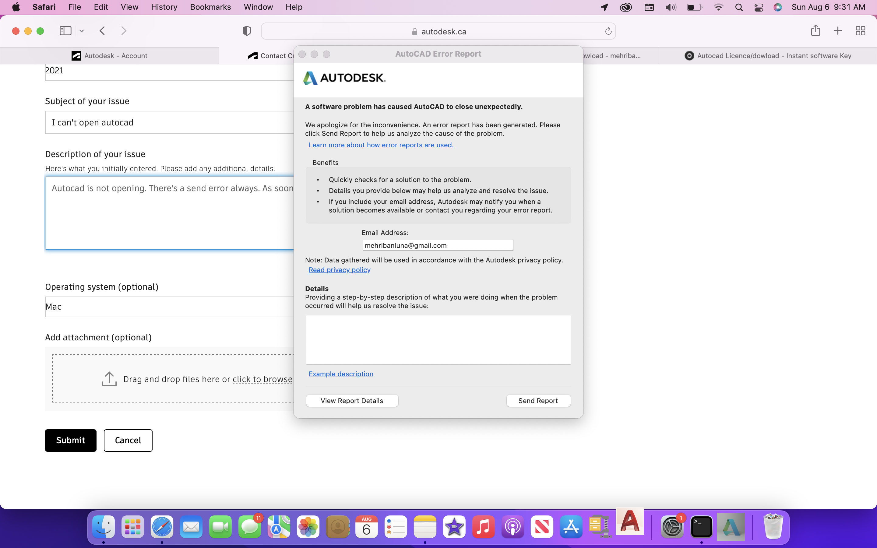Open the Operating system Mac dropdown
877x548 pixels.
[169, 307]
